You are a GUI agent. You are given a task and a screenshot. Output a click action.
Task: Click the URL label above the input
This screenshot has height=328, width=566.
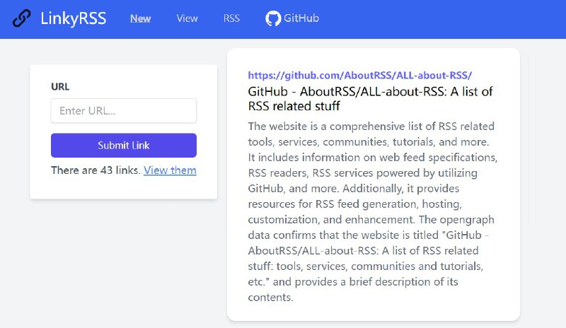click(60, 87)
